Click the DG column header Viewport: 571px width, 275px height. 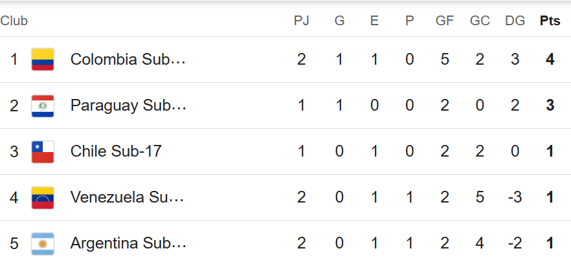515,21
